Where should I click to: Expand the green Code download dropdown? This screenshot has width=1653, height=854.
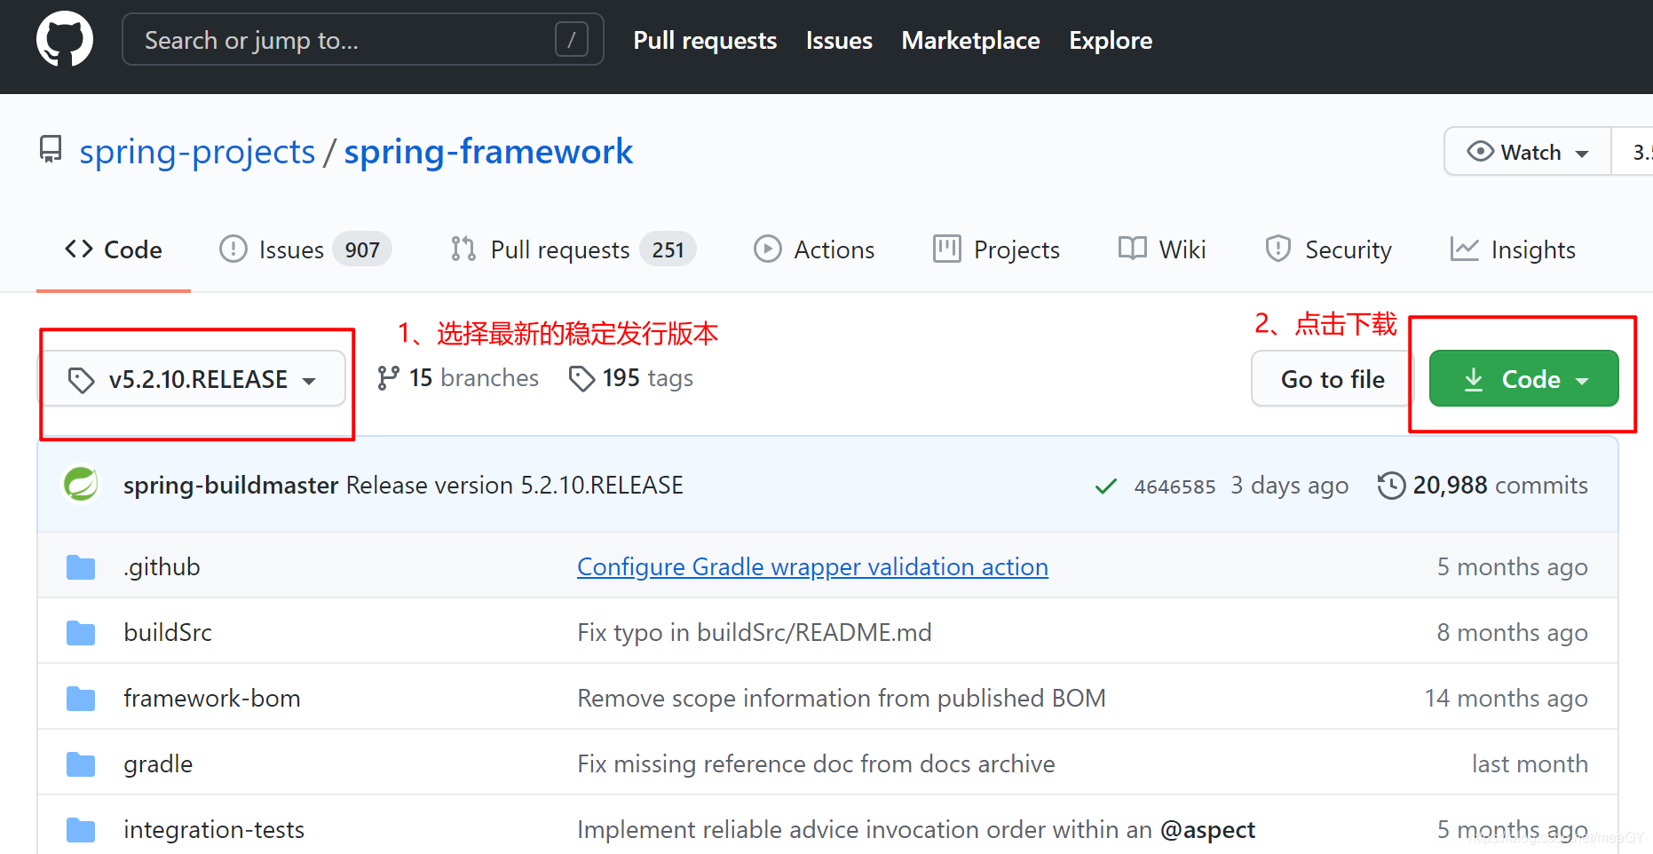(x=1523, y=379)
